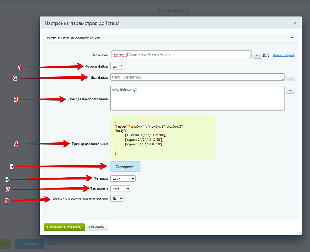Image resolution: width=310 pixels, height=252 pixels.
Task: Click '...' button beside json для преобразования
Action: (x=290, y=90)
